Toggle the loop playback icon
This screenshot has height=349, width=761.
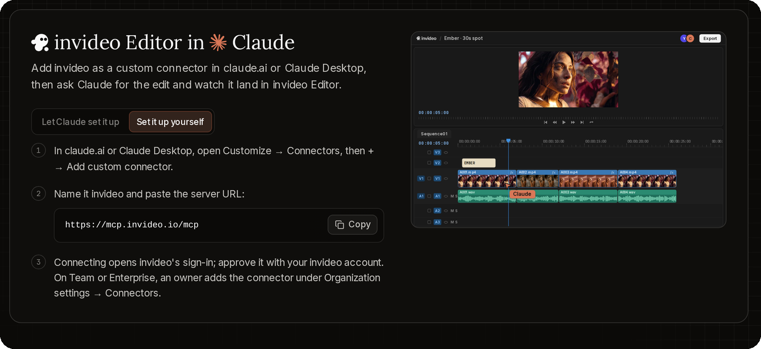[591, 122]
